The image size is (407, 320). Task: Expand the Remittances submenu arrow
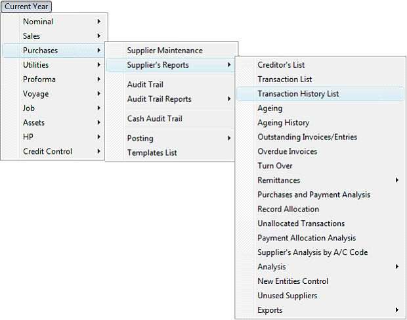click(397, 180)
